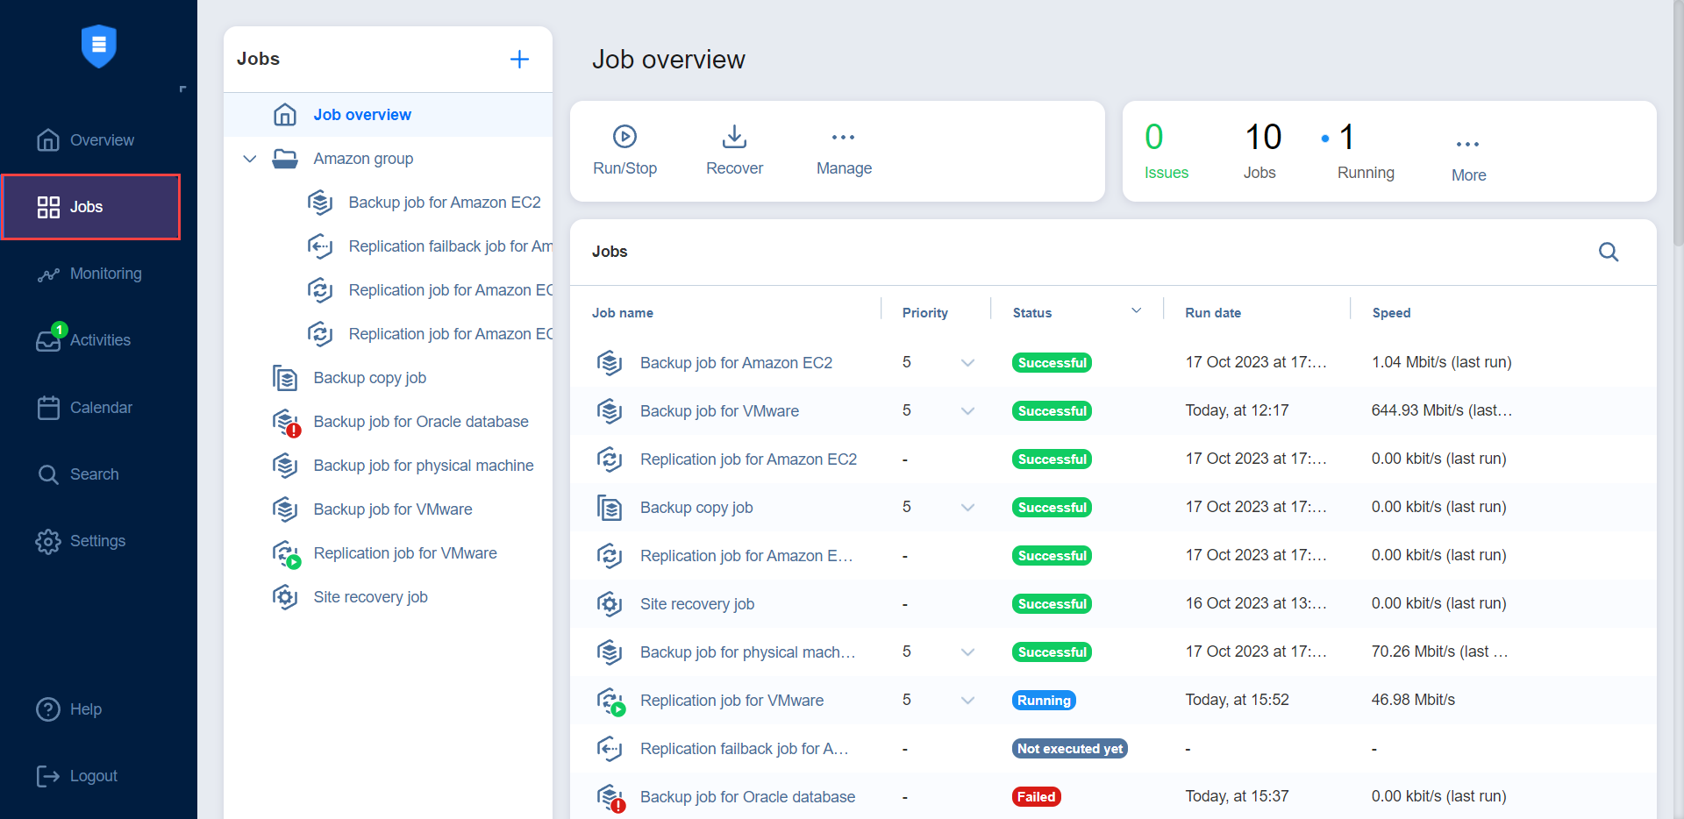Viewport: 1684px width, 819px height.
Task: Select Job overview in the Jobs tree
Action: pos(362,114)
